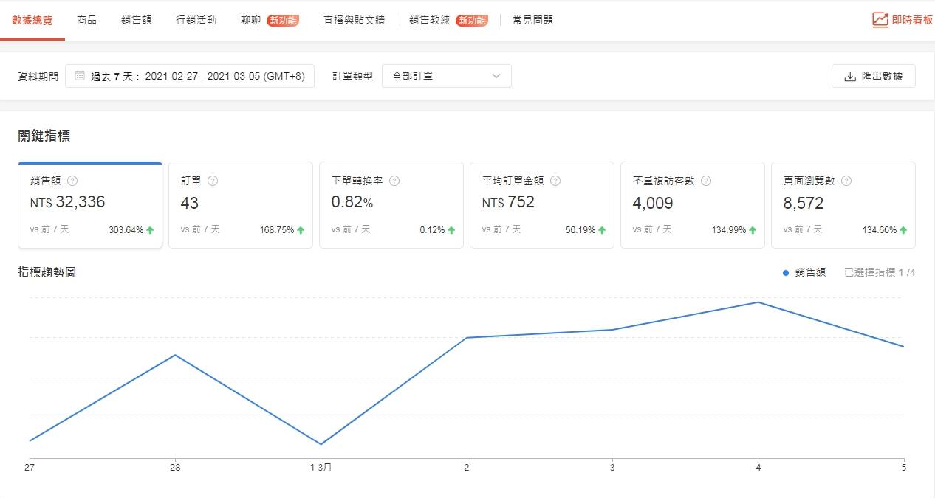The image size is (935, 498).
Task: Toggle the 頁面瀏覽數 metric card
Action: tap(843, 205)
